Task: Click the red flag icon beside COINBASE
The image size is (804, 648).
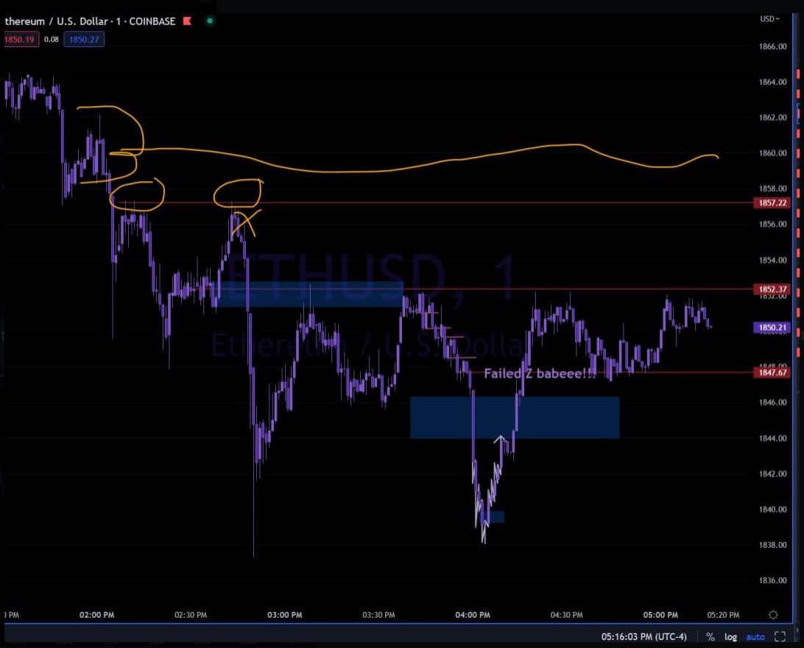Action: 187,21
